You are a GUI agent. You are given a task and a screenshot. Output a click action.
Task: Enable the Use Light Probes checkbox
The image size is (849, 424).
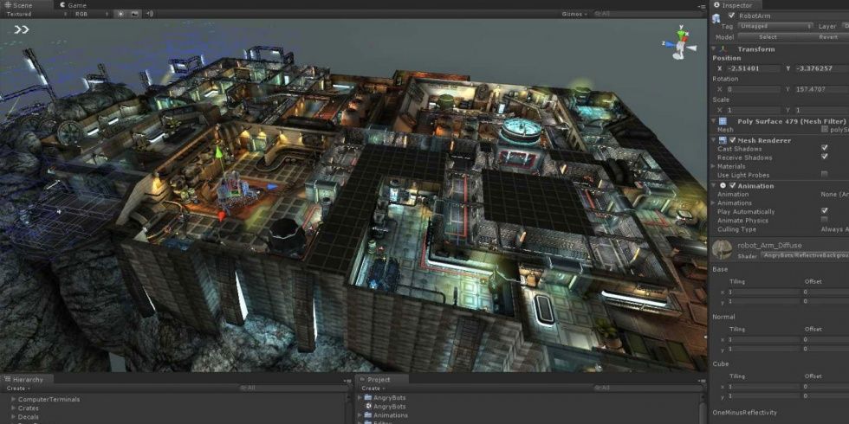(x=824, y=174)
